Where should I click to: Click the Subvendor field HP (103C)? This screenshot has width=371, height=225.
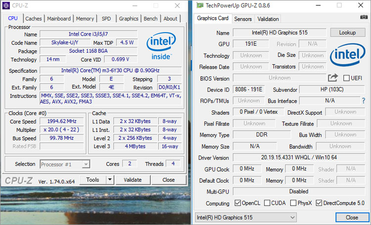coord(332,89)
